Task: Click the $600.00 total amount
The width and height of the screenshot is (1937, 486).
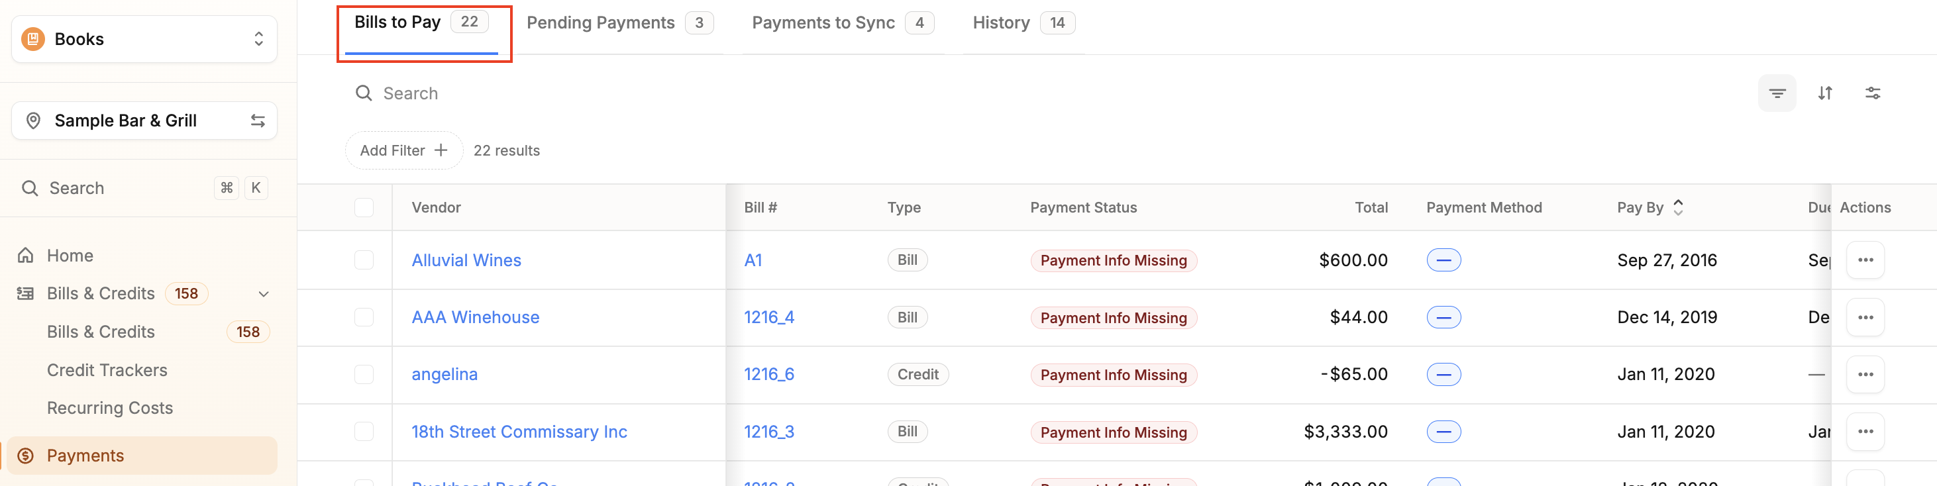Action: click(1353, 260)
